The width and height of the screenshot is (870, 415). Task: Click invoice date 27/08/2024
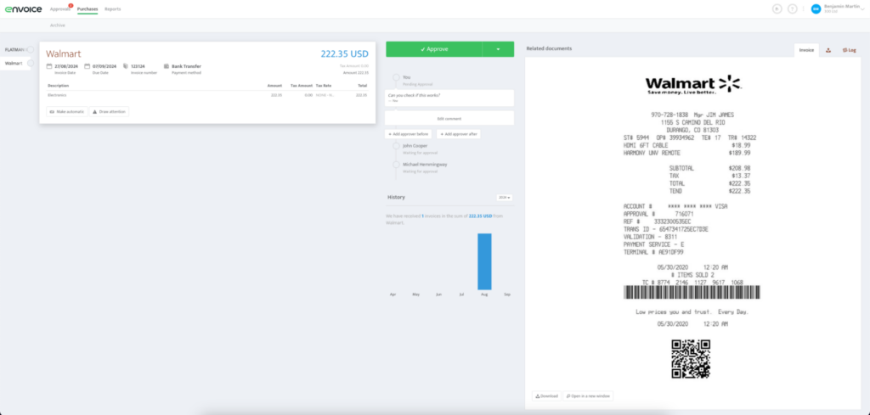[66, 66]
